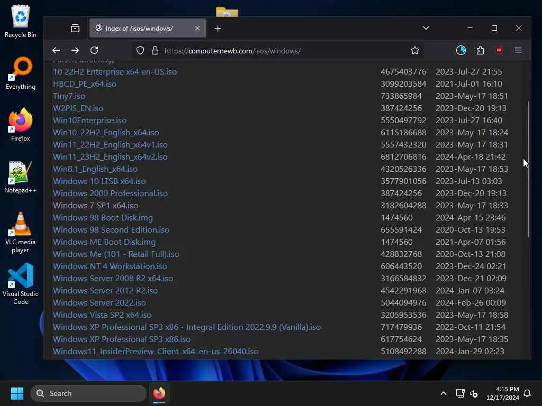542x406 pixels.
Task: Click Windows ME Boot Disk.img
Action: (x=104, y=242)
